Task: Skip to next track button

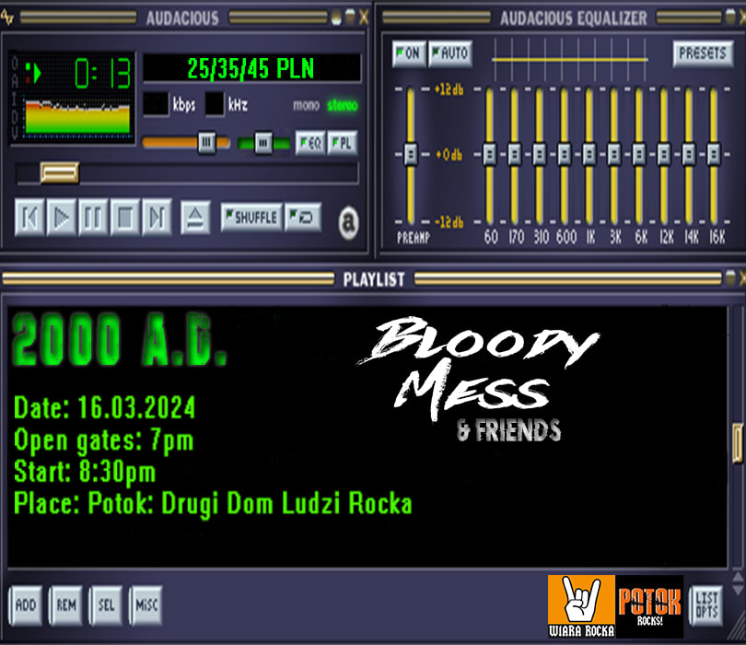Action: [157, 217]
